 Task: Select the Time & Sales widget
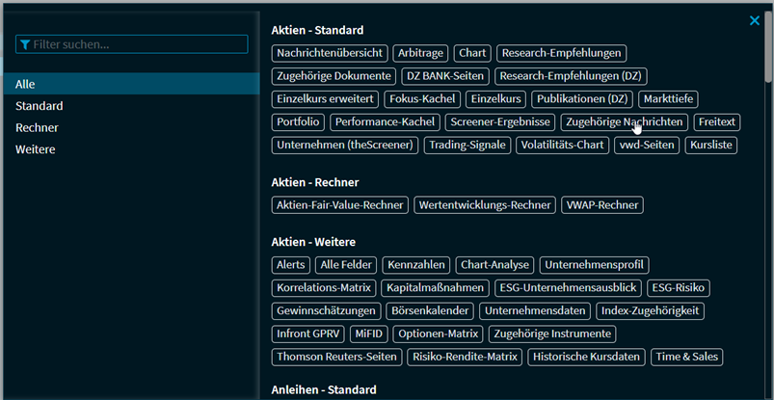click(686, 357)
